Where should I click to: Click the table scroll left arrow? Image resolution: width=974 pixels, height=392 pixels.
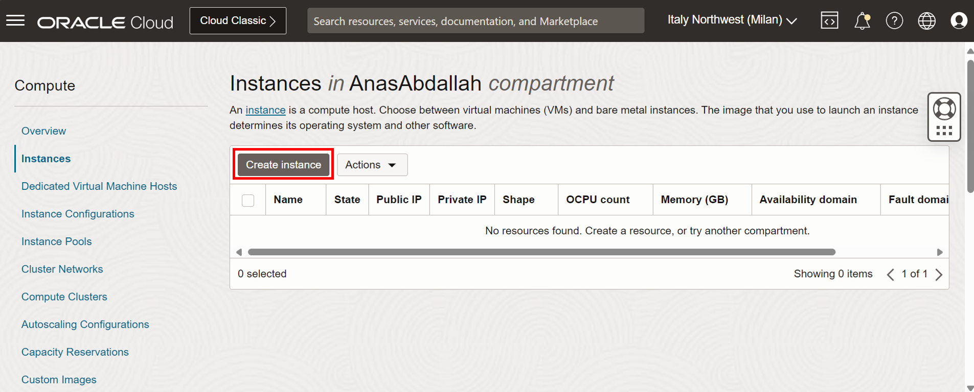[x=239, y=252]
